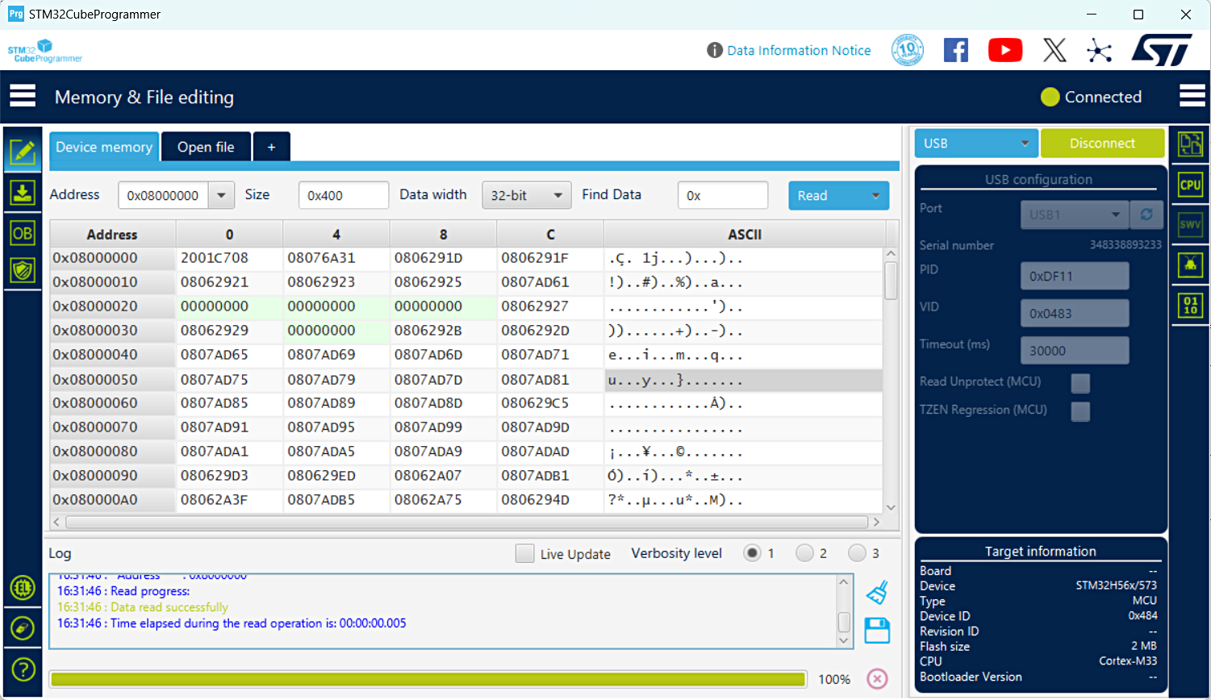Click the broom icon to clear log
This screenshot has height=700, width=1211.
tap(877, 593)
